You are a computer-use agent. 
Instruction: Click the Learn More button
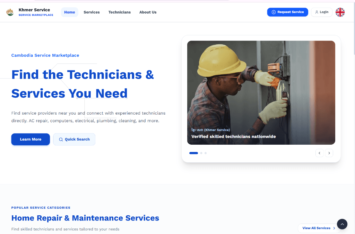click(31, 139)
